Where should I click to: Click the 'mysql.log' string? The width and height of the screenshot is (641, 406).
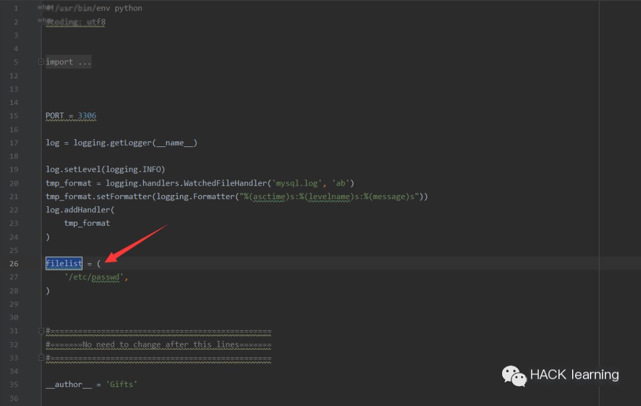pos(297,183)
